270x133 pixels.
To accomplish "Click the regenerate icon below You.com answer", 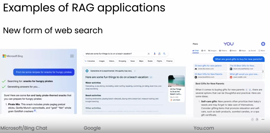I will coord(252,119).
